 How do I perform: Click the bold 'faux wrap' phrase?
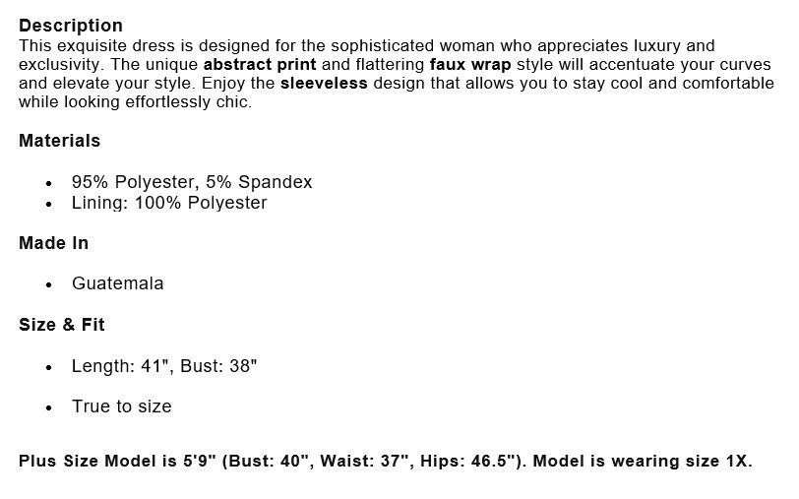pos(470,65)
